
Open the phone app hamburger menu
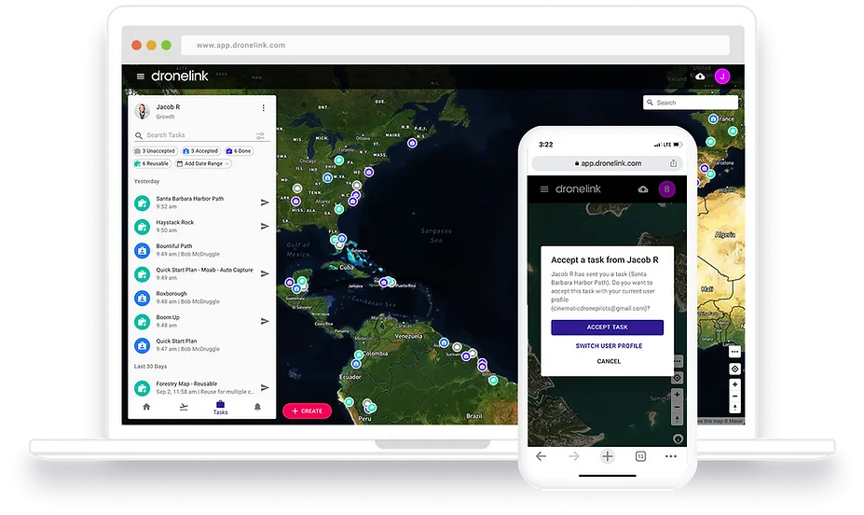tap(544, 189)
